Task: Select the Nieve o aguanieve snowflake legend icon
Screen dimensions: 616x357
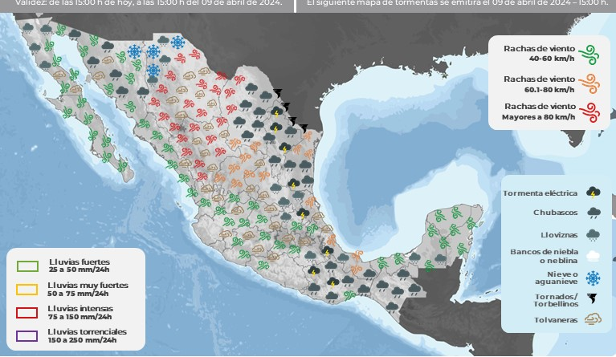Action: [x=594, y=278]
